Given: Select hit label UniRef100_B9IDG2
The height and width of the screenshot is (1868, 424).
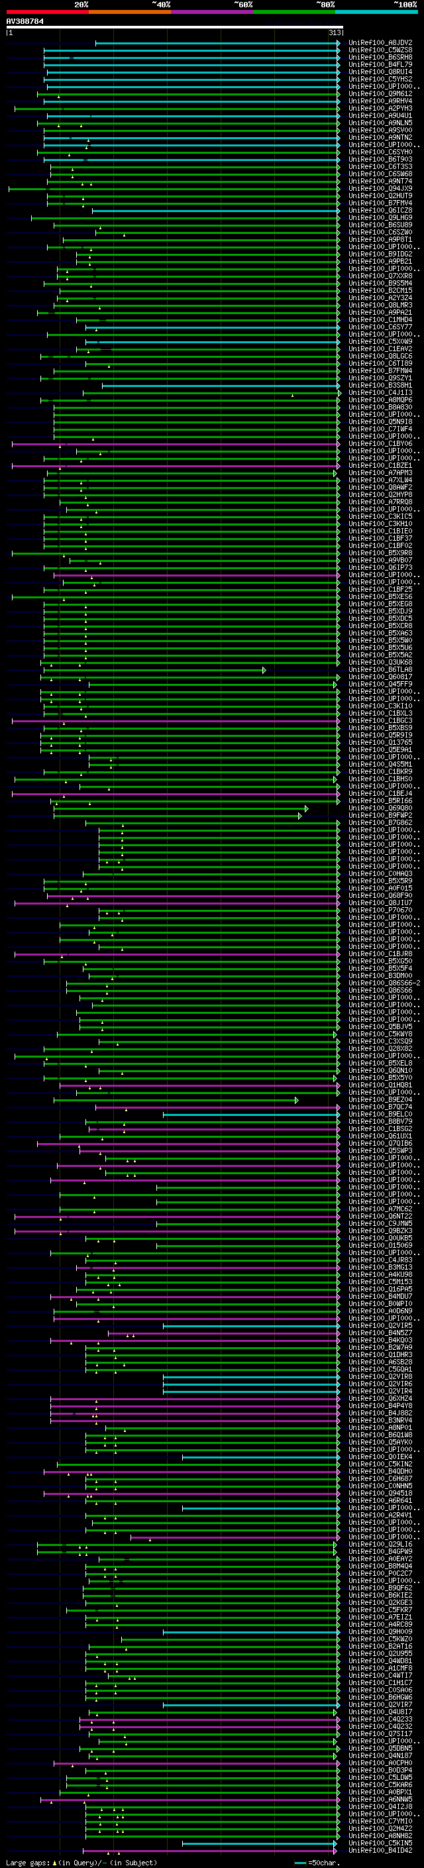Looking at the screenshot, I should click(x=380, y=254).
